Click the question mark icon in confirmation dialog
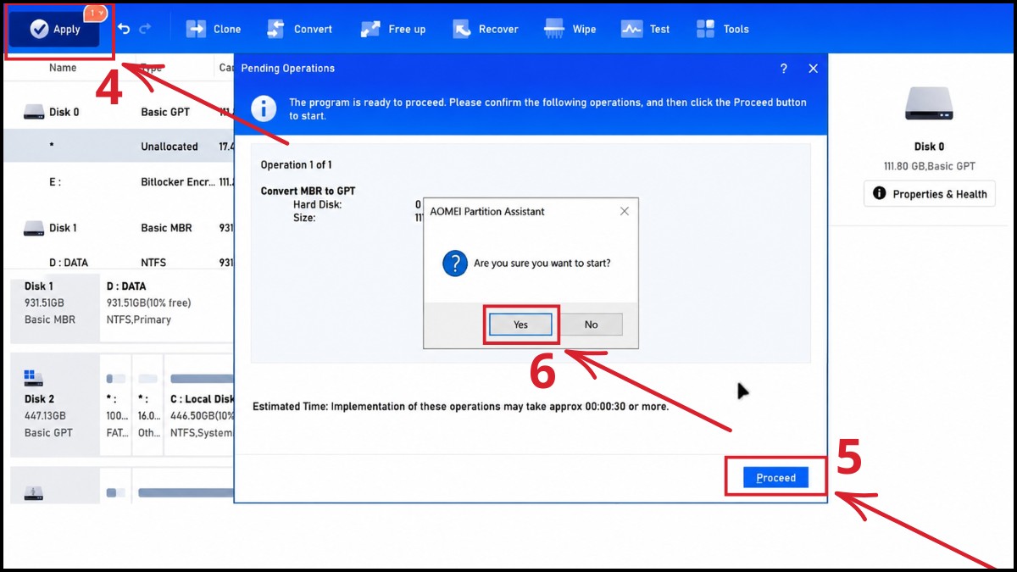 point(455,264)
